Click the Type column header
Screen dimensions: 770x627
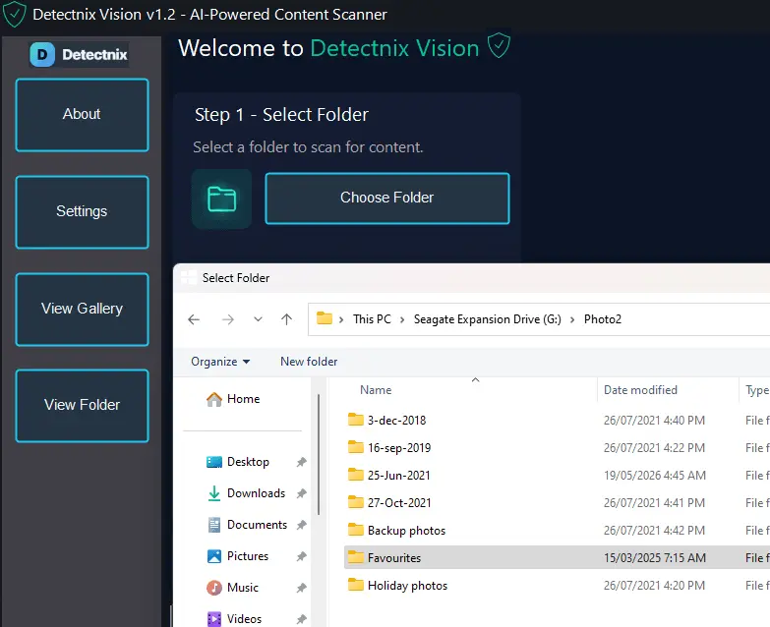pyautogui.click(x=757, y=390)
